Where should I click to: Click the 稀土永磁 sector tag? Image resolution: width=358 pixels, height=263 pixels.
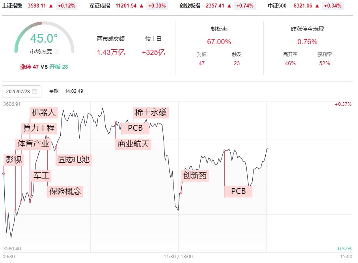point(151,113)
